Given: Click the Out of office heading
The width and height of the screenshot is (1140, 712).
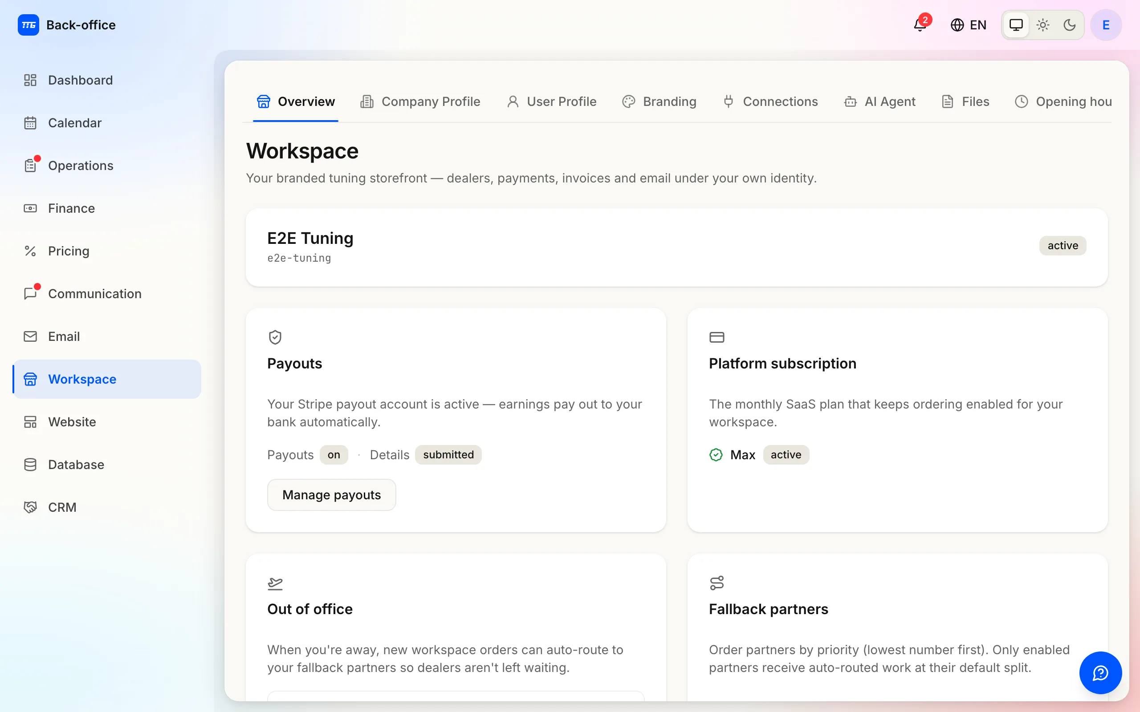Looking at the screenshot, I should (309, 609).
